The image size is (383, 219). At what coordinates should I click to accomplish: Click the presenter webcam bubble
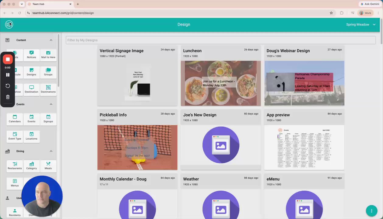point(42,196)
